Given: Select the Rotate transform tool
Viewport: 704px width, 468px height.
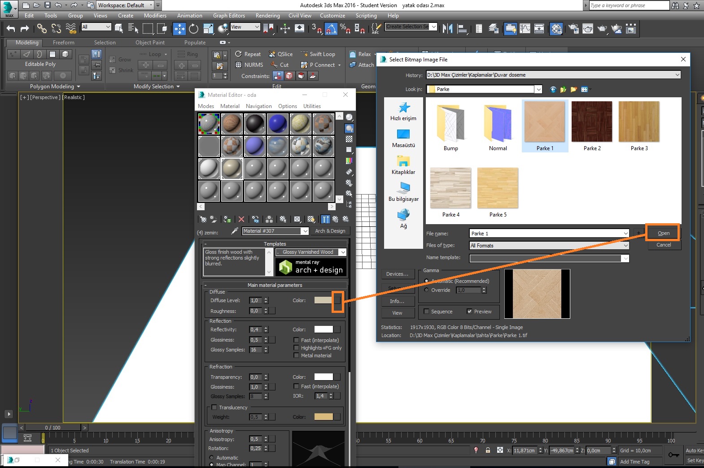Looking at the screenshot, I should coord(193,29).
